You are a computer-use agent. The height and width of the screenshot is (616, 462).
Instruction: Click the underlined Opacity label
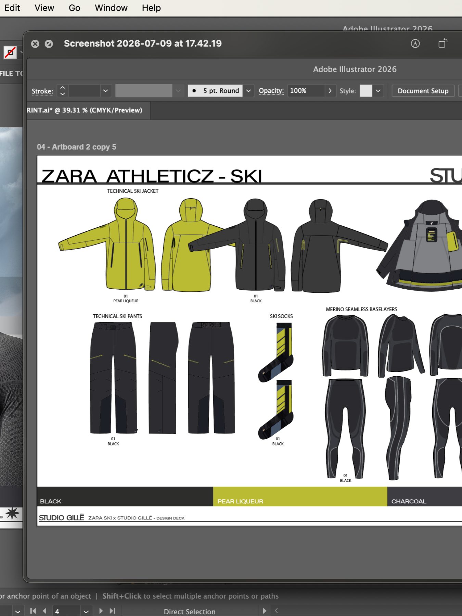coord(271,91)
